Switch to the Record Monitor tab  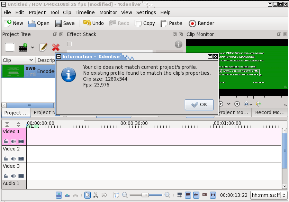270,112
